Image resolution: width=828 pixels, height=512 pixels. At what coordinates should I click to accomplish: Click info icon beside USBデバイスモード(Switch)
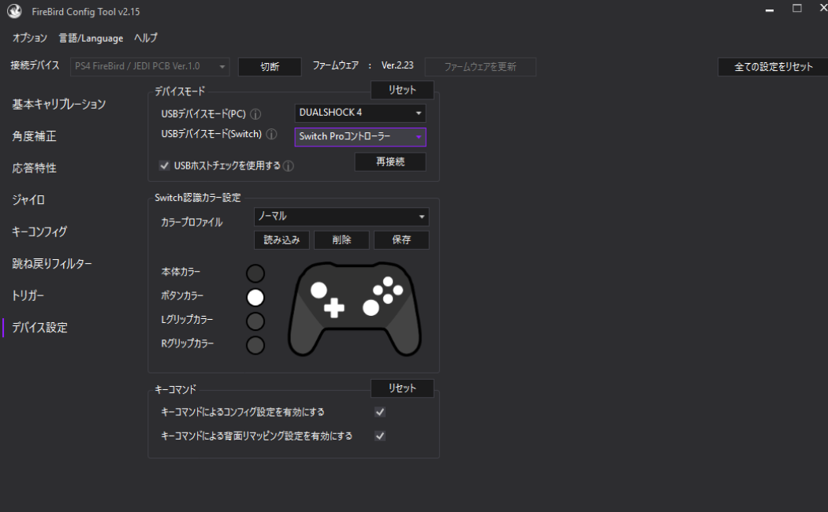(271, 134)
